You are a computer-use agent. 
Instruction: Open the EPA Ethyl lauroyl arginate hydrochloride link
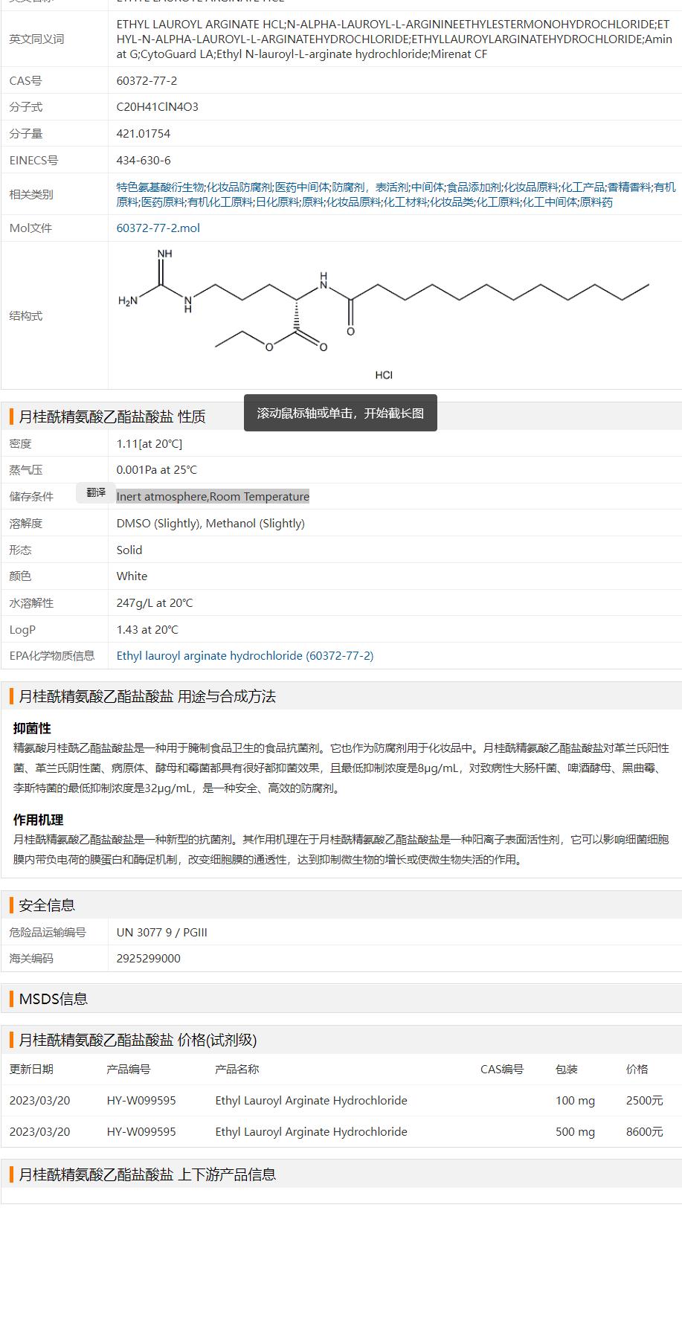point(245,656)
